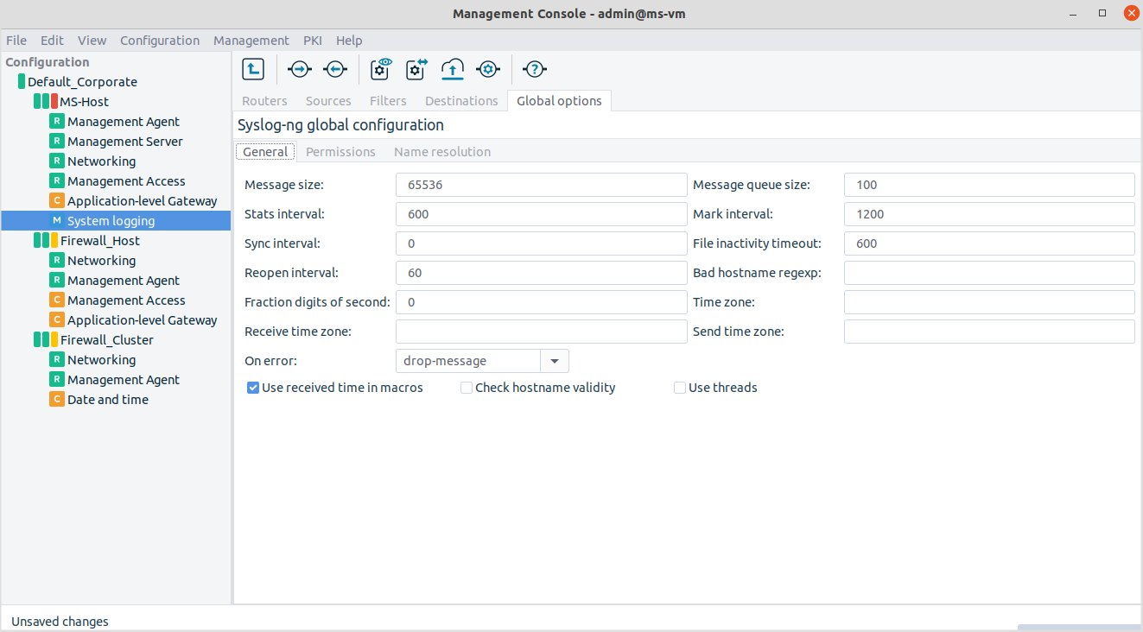1143x632 pixels.
Task: Open the On error dropdown arrow
Action: [555, 361]
